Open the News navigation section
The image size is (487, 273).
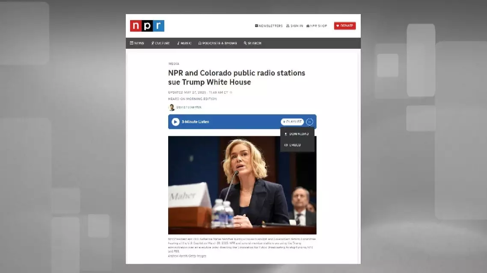tap(137, 43)
